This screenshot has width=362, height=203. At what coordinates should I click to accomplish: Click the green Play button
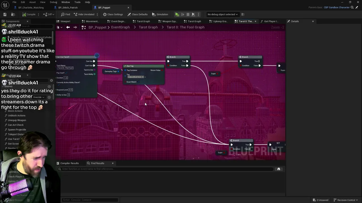(x=177, y=14)
